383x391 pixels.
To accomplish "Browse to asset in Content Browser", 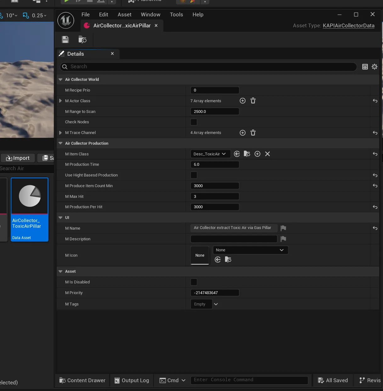I will [x=82, y=40].
